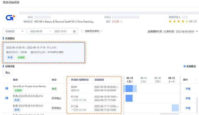Click end date field 2022-12-01
The image size is (199, 115).
coord(60,31)
